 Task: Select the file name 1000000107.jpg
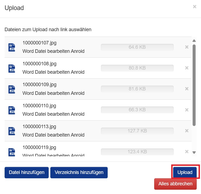[x=39, y=43]
